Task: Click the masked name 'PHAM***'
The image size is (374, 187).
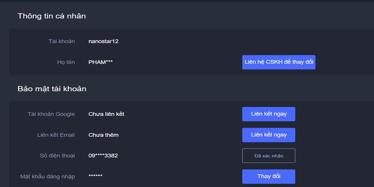Action: click(x=100, y=62)
